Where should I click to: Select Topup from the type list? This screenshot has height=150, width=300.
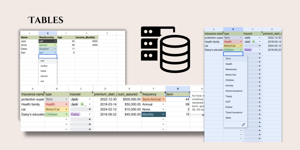(x=235, y=96)
